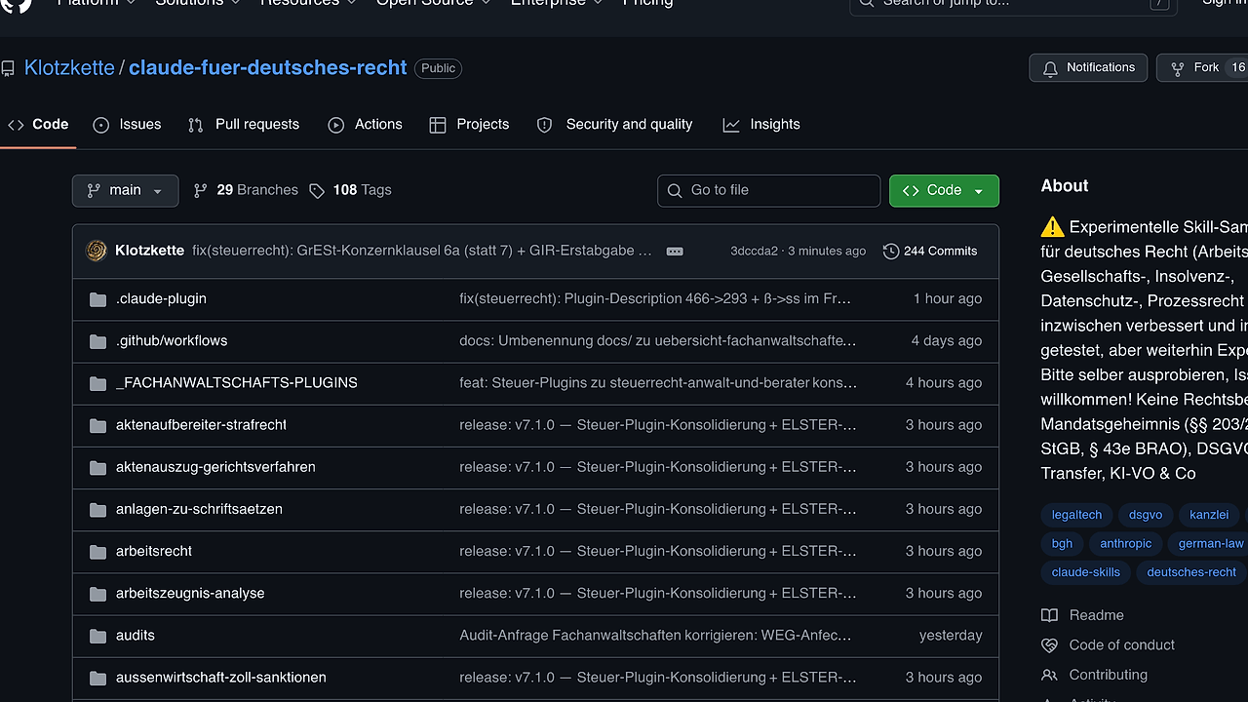Click folder icon for arbeitszeugnis-analyse
The width and height of the screenshot is (1248, 702).
97,593
